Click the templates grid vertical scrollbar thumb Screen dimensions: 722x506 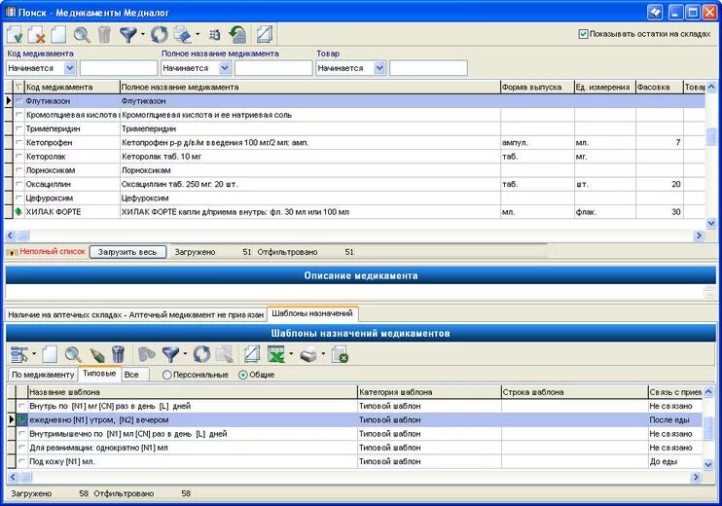coord(708,429)
